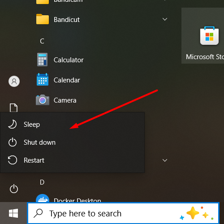Open the user account icon

(14, 82)
